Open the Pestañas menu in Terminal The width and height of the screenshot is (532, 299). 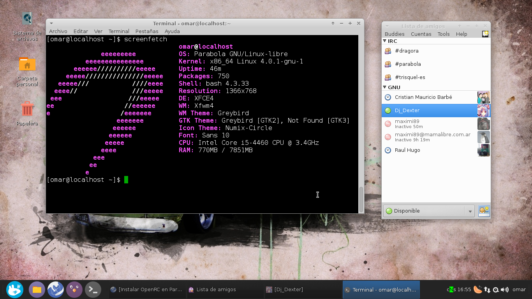click(147, 31)
